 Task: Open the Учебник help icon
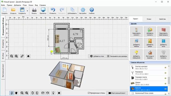92,11
